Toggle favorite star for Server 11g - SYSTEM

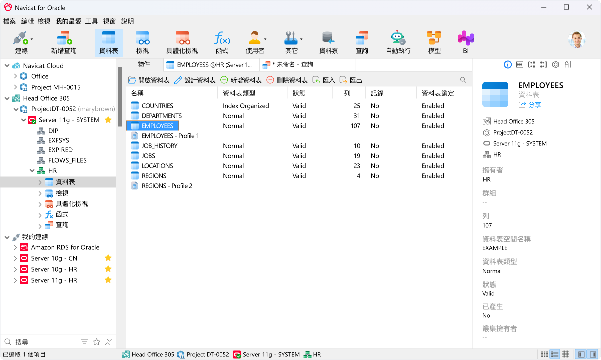point(108,120)
